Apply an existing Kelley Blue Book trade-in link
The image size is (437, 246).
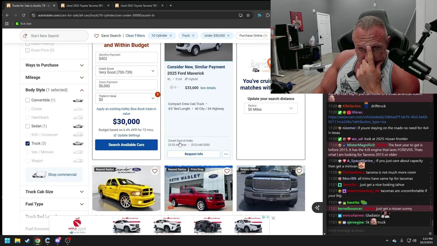click(126, 111)
